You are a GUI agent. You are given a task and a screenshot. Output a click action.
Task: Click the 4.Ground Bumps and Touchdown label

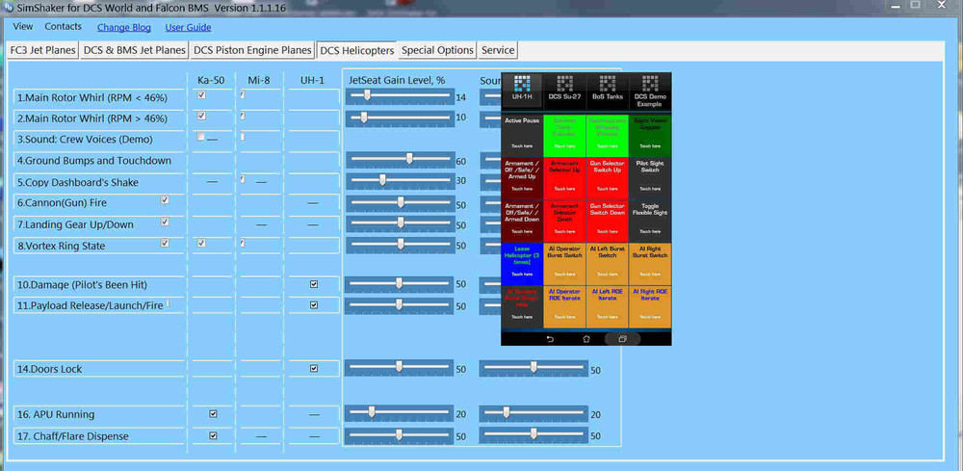pyautogui.click(x=94, y=160)
